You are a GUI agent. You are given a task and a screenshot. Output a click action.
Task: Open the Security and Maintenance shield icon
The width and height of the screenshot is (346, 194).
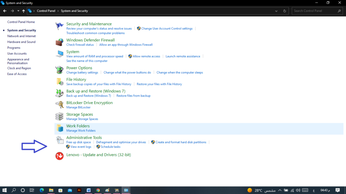pos(59,25)
